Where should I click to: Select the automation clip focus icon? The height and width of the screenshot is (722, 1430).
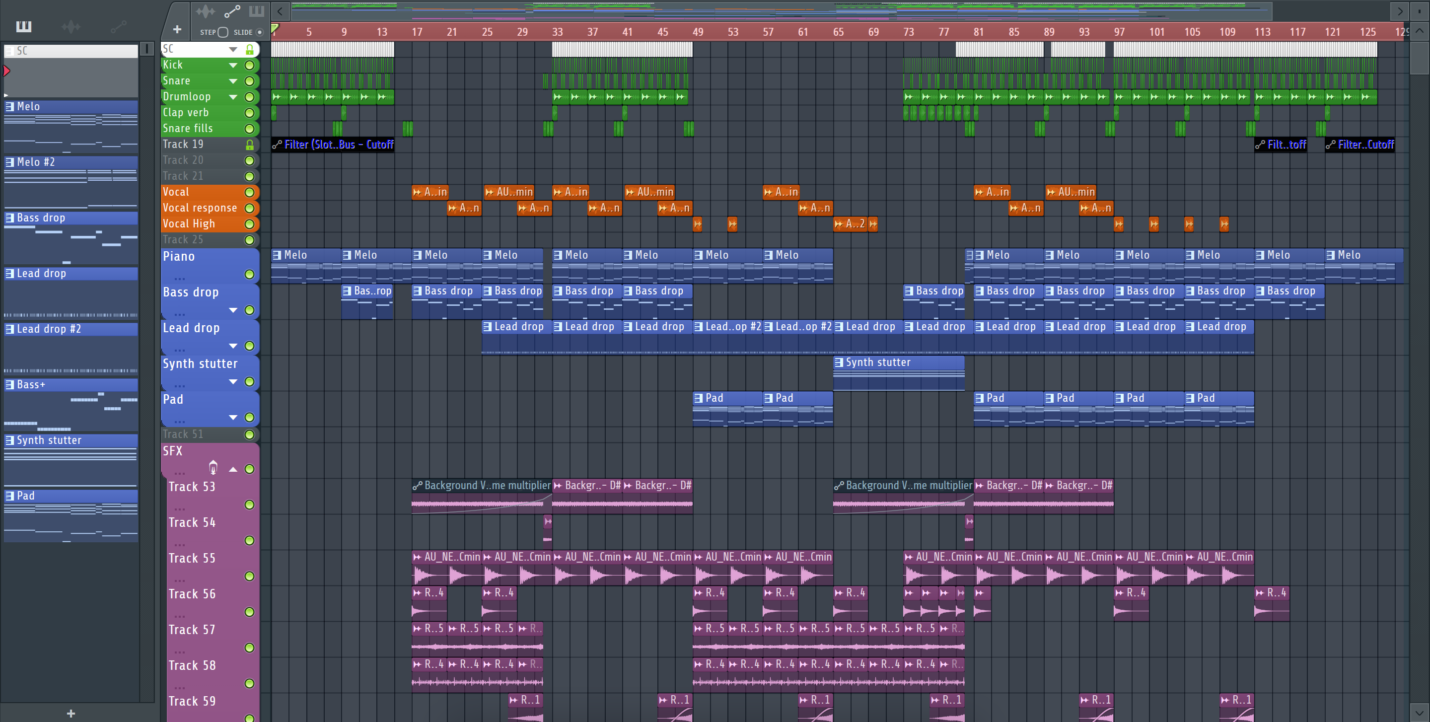[x=232, y=11]
